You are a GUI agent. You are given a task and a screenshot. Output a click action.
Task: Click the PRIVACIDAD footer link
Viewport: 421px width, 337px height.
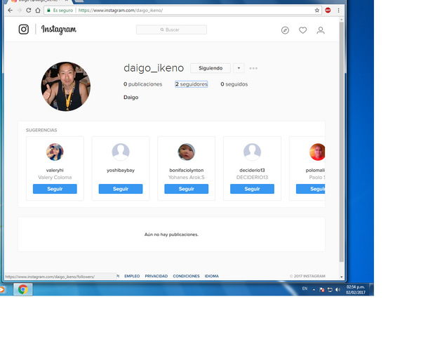coord(156,276)
